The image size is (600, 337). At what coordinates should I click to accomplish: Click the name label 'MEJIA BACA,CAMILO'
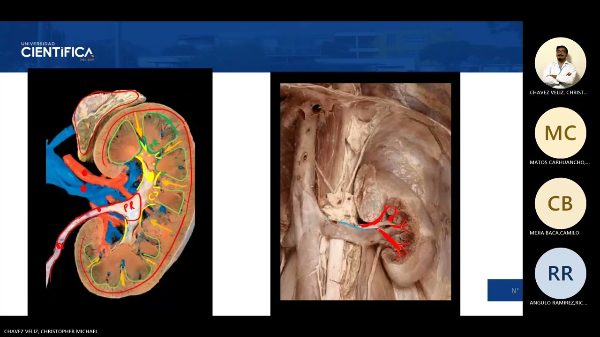click(555, 233)
